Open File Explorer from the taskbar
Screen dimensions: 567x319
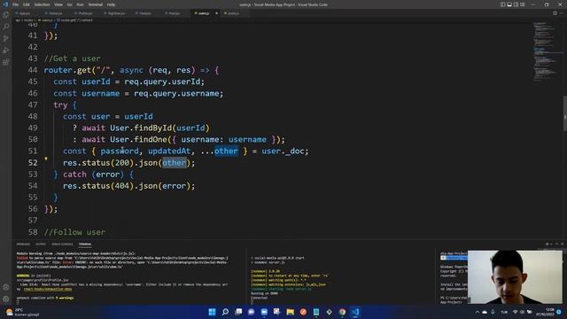click(290, 312)
